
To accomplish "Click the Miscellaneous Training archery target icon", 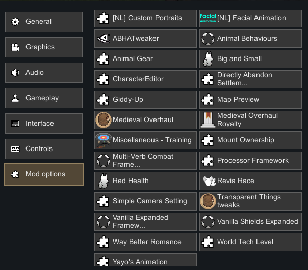I will (x=104, y=140).
